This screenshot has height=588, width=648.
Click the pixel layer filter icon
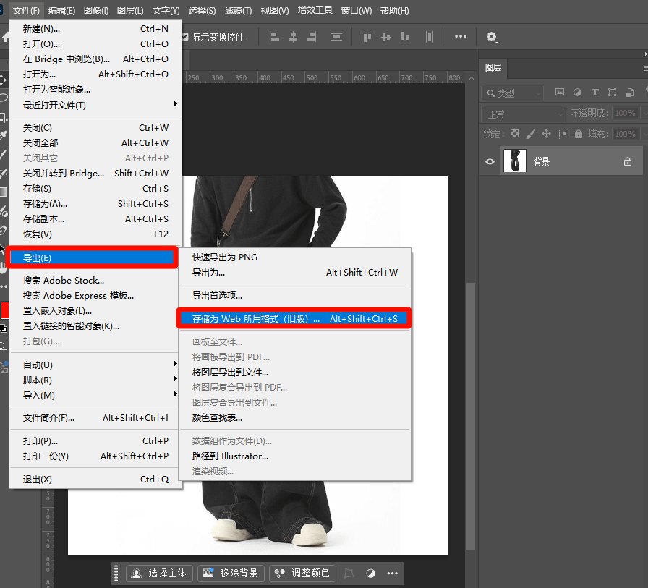tap(559, 93)
